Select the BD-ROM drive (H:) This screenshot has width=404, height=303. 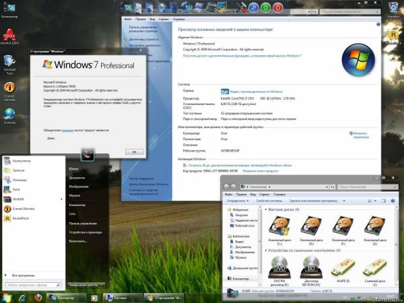[x=311, y=271]
